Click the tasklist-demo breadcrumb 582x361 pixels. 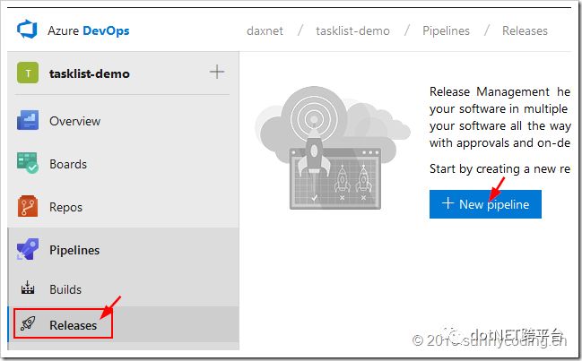[352, 30]
